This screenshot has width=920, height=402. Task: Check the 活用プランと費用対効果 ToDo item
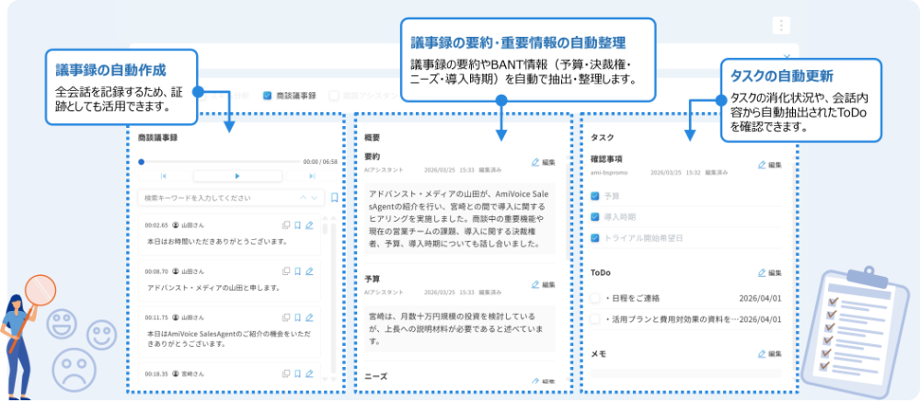(595, 319)
